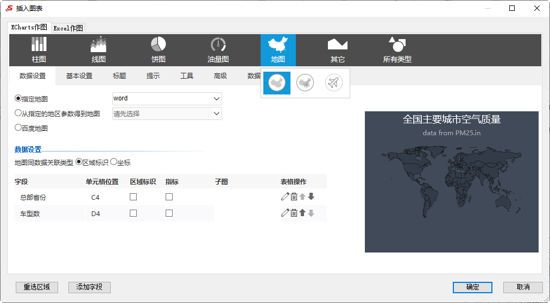The image size is (550, 303).
Task: Open the 数据设置 settings tab
Action: point(33,76)
